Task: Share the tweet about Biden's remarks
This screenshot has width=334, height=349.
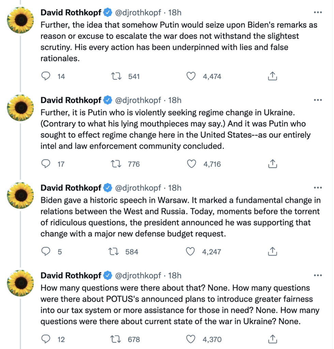Action: pyautogui.click(x=272, y=76)
